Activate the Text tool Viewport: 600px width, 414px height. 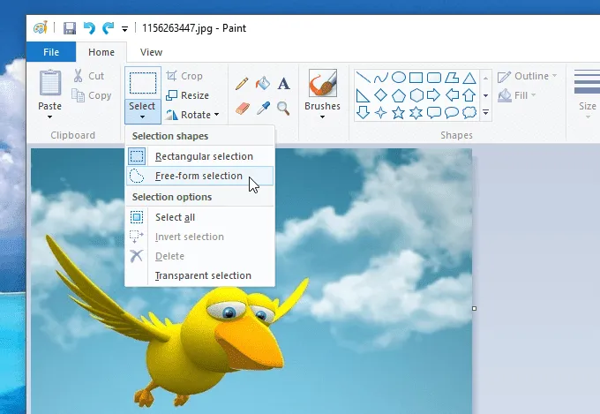(283, 84)
